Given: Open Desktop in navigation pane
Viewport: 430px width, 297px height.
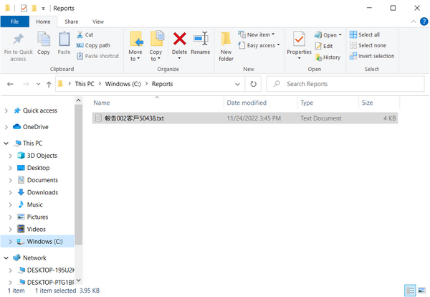Looking at the screenshot, I should [x=34, y=168].
